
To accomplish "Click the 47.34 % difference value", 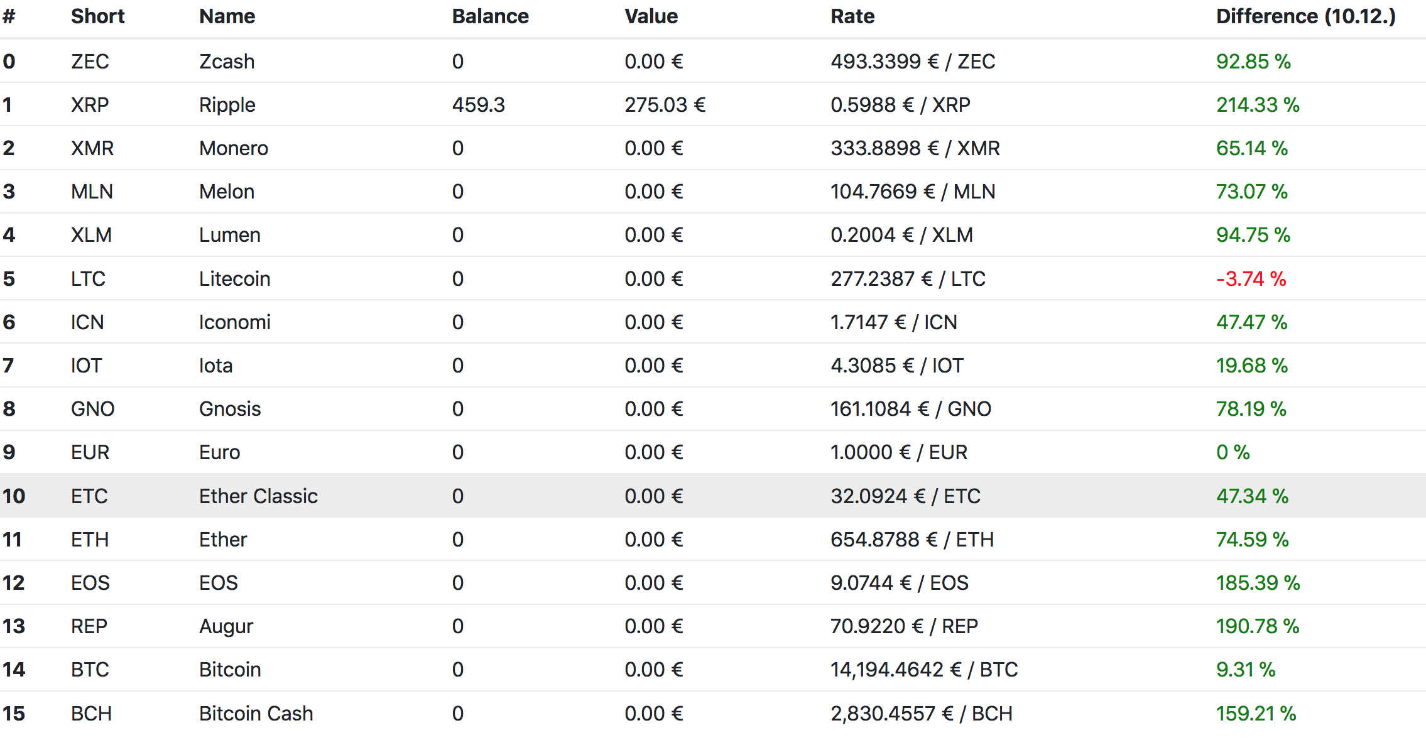I will [x=1253, y=496].
